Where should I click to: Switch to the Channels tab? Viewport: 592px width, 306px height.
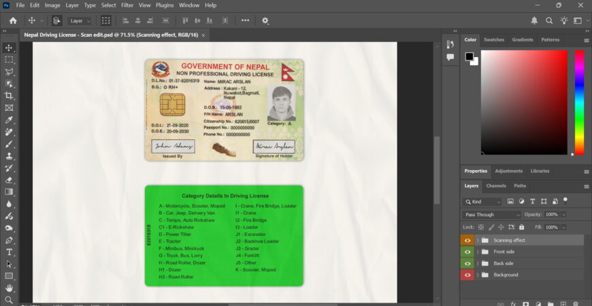496,186
